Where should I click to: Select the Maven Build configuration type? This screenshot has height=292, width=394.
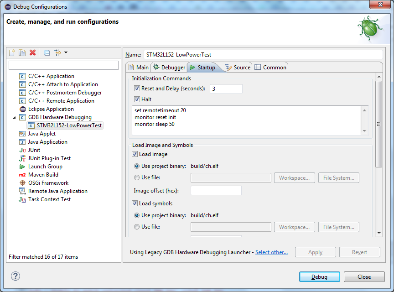(43, 175)
